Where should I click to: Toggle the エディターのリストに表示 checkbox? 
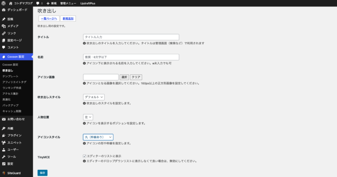point(85,156)
